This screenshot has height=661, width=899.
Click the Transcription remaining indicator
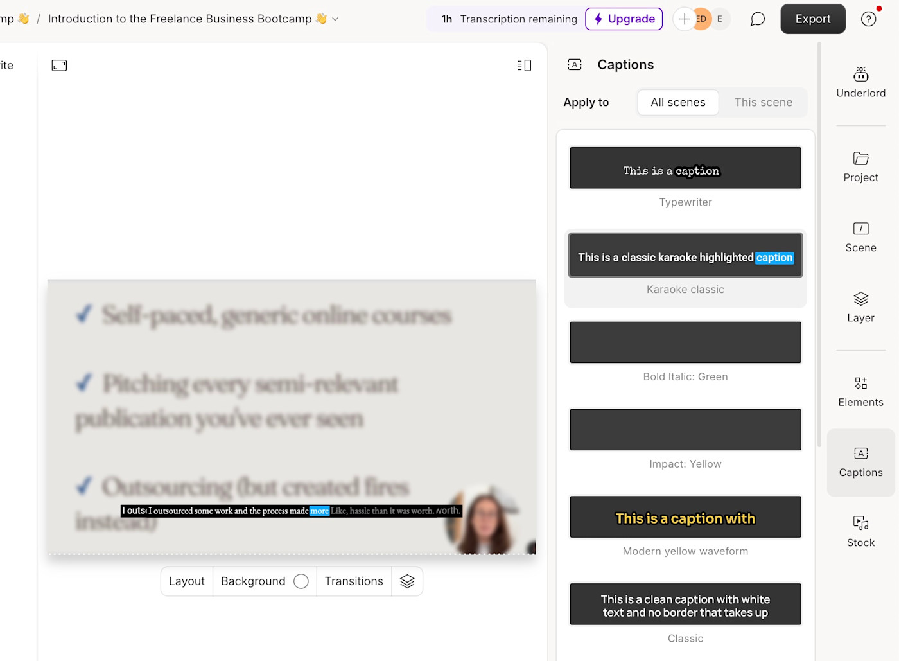coord(509,19)
